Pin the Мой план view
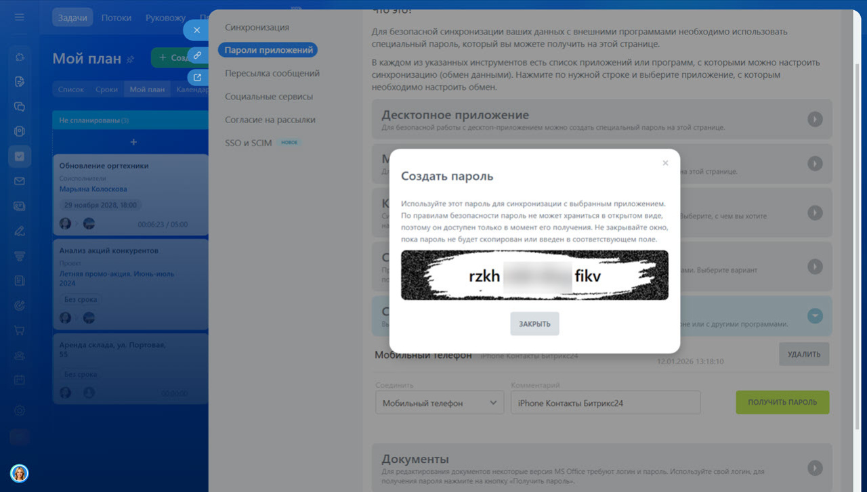The height and width of the screenshot is (492, 867). (130, 60)
